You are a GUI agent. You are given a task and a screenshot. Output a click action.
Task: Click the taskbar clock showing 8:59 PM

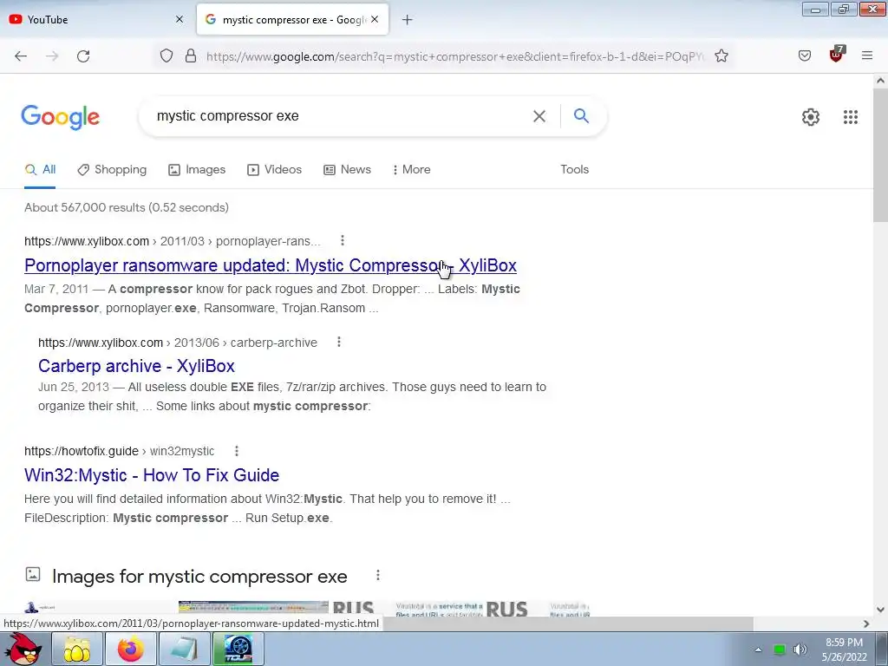(844, 650)
